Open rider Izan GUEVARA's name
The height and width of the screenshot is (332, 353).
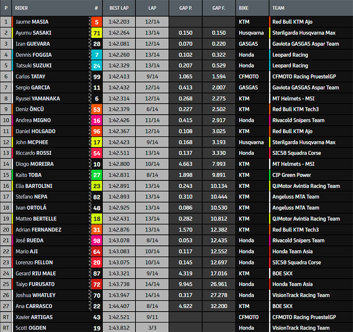pos(34,44)
